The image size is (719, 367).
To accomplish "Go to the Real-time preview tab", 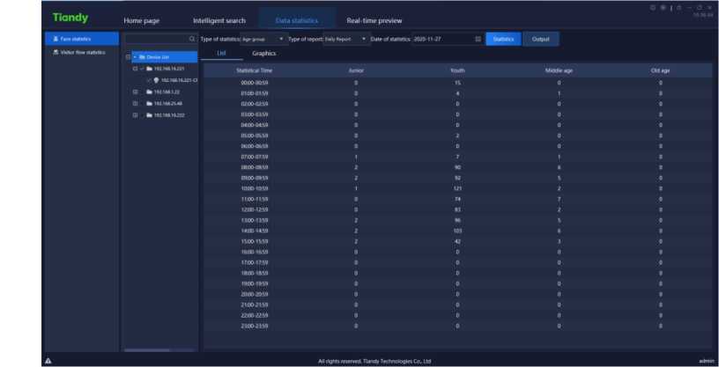I will click(374, 20).
